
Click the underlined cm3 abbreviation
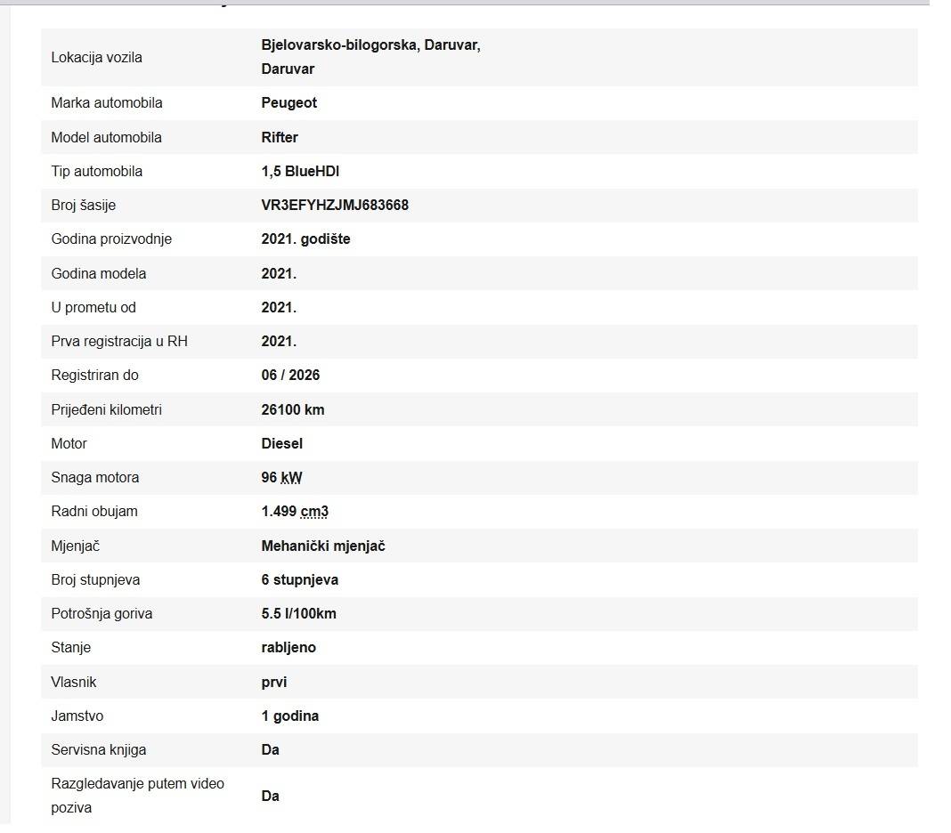click(313, 512)
